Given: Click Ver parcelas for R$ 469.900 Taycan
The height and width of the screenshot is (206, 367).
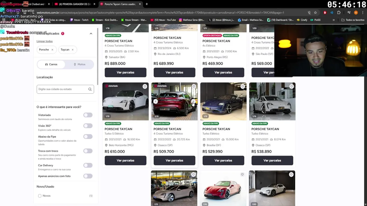Looking at the screenshot, I should pos(223,72).
